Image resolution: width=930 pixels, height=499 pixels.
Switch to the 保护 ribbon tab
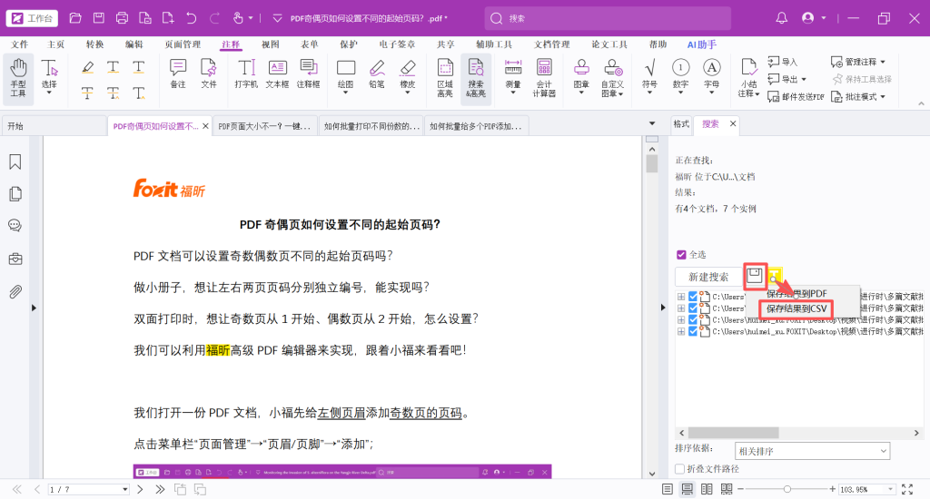click(349, 44)
